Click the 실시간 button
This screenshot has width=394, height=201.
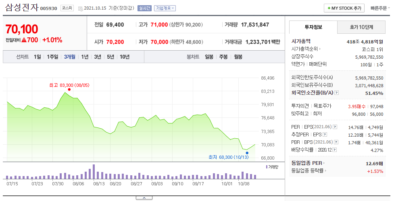pos(144,8)
